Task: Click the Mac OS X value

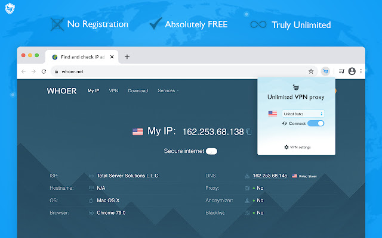Action: (x=108, y=201)
